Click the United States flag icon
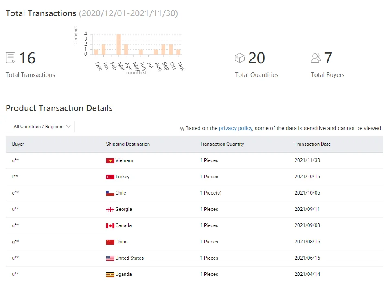This screenshot has height=282, width=388. 110,258
